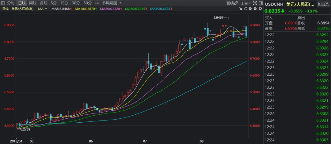Click the current price 6.8335
The height and width of the screenshot is (144, 331).
pyautogui.click(x=272, y=11)
